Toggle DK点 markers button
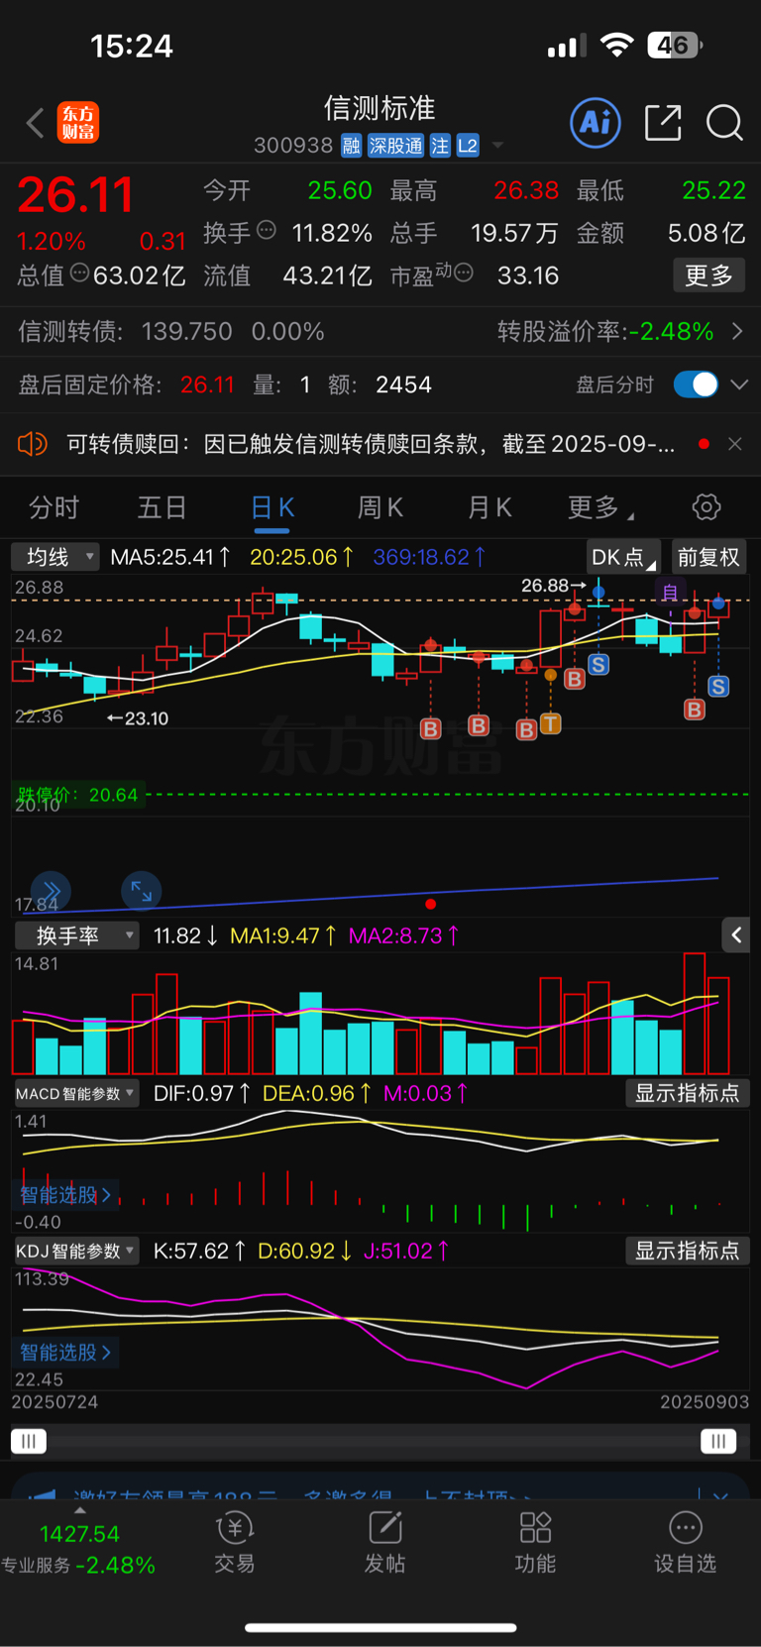The height and width of the screenshot is (1647, 761). [623, 557]
